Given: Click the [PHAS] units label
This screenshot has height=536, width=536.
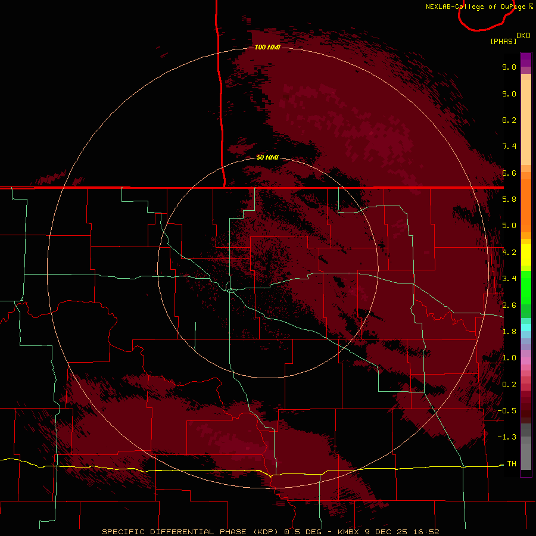Looking at the screenshot, I should click(x=503, y=41).
